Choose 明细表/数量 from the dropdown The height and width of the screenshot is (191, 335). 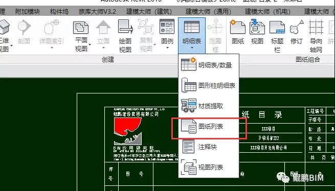[209, 65]
